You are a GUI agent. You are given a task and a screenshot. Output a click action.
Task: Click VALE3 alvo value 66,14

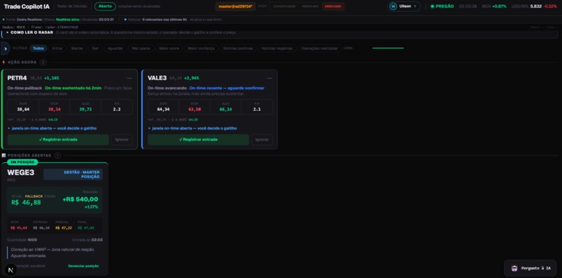coord(226,109)
